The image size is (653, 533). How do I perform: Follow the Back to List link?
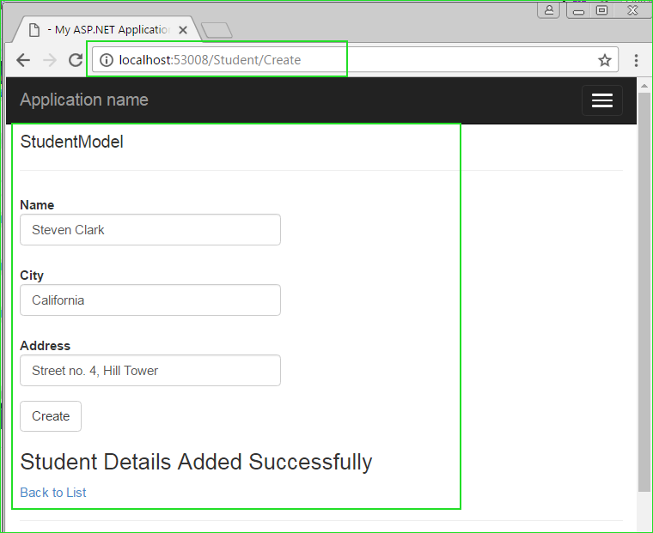point(53,493)
